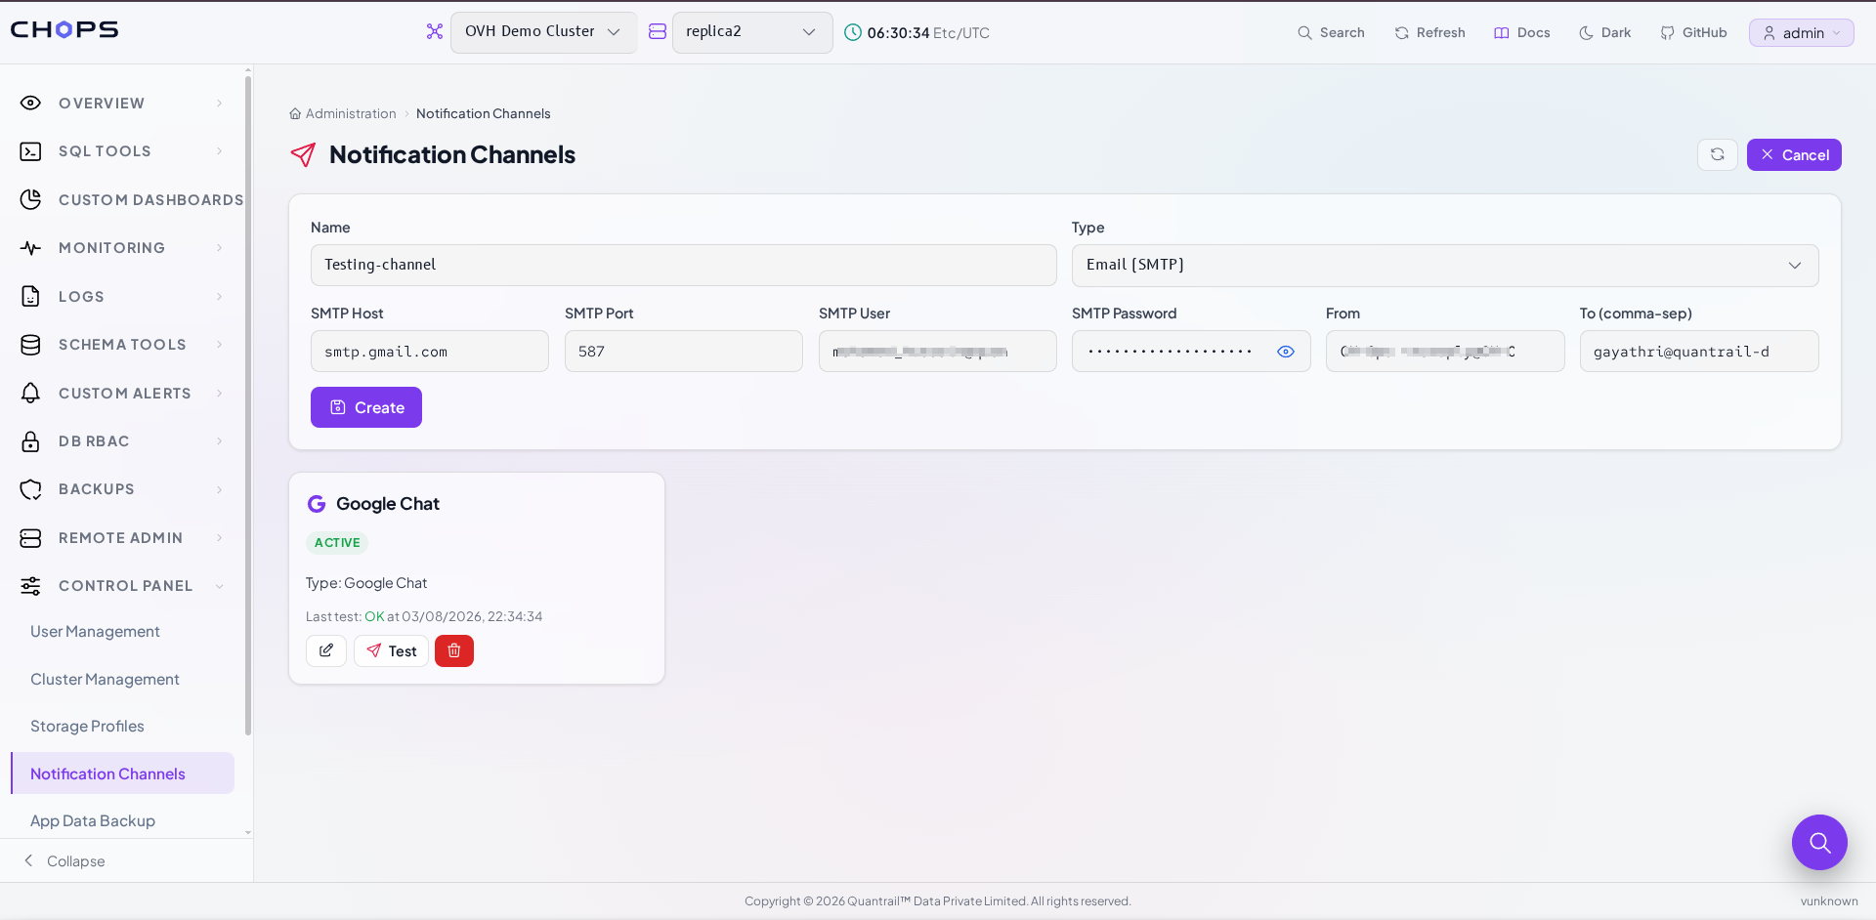Click the Create channel button
Image resolution: width=1876 pixels, height=920 pixels.
pos(366,407)
